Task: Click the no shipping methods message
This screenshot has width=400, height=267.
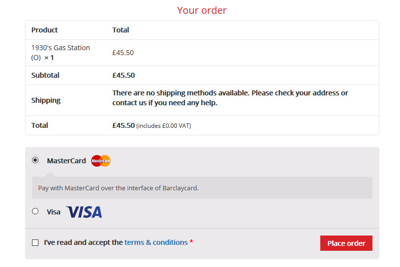Action: pos(230,98)
